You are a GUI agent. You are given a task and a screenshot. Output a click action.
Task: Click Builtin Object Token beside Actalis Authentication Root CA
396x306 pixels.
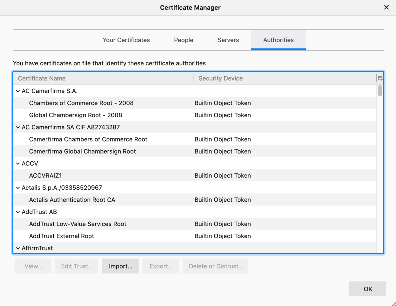[223, 200]
